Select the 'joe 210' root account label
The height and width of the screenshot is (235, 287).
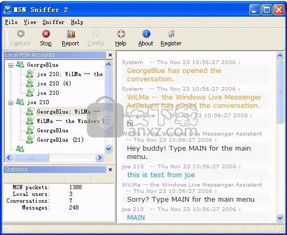(38, 102)
